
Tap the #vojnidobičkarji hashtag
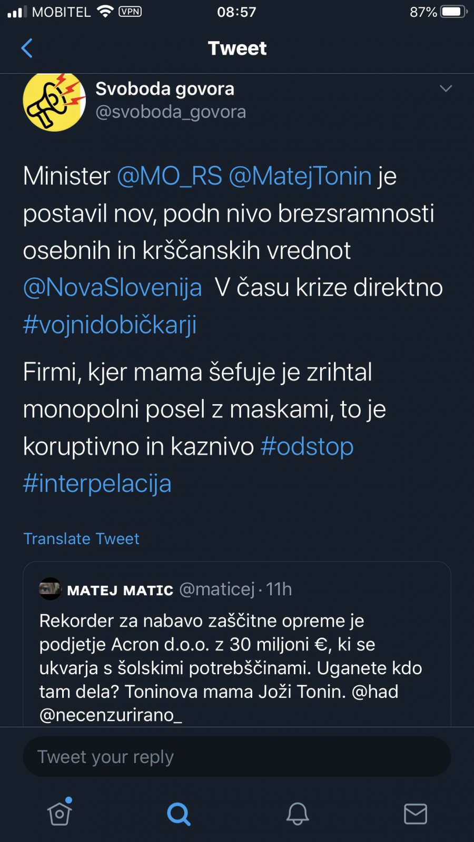click(110, 325)
